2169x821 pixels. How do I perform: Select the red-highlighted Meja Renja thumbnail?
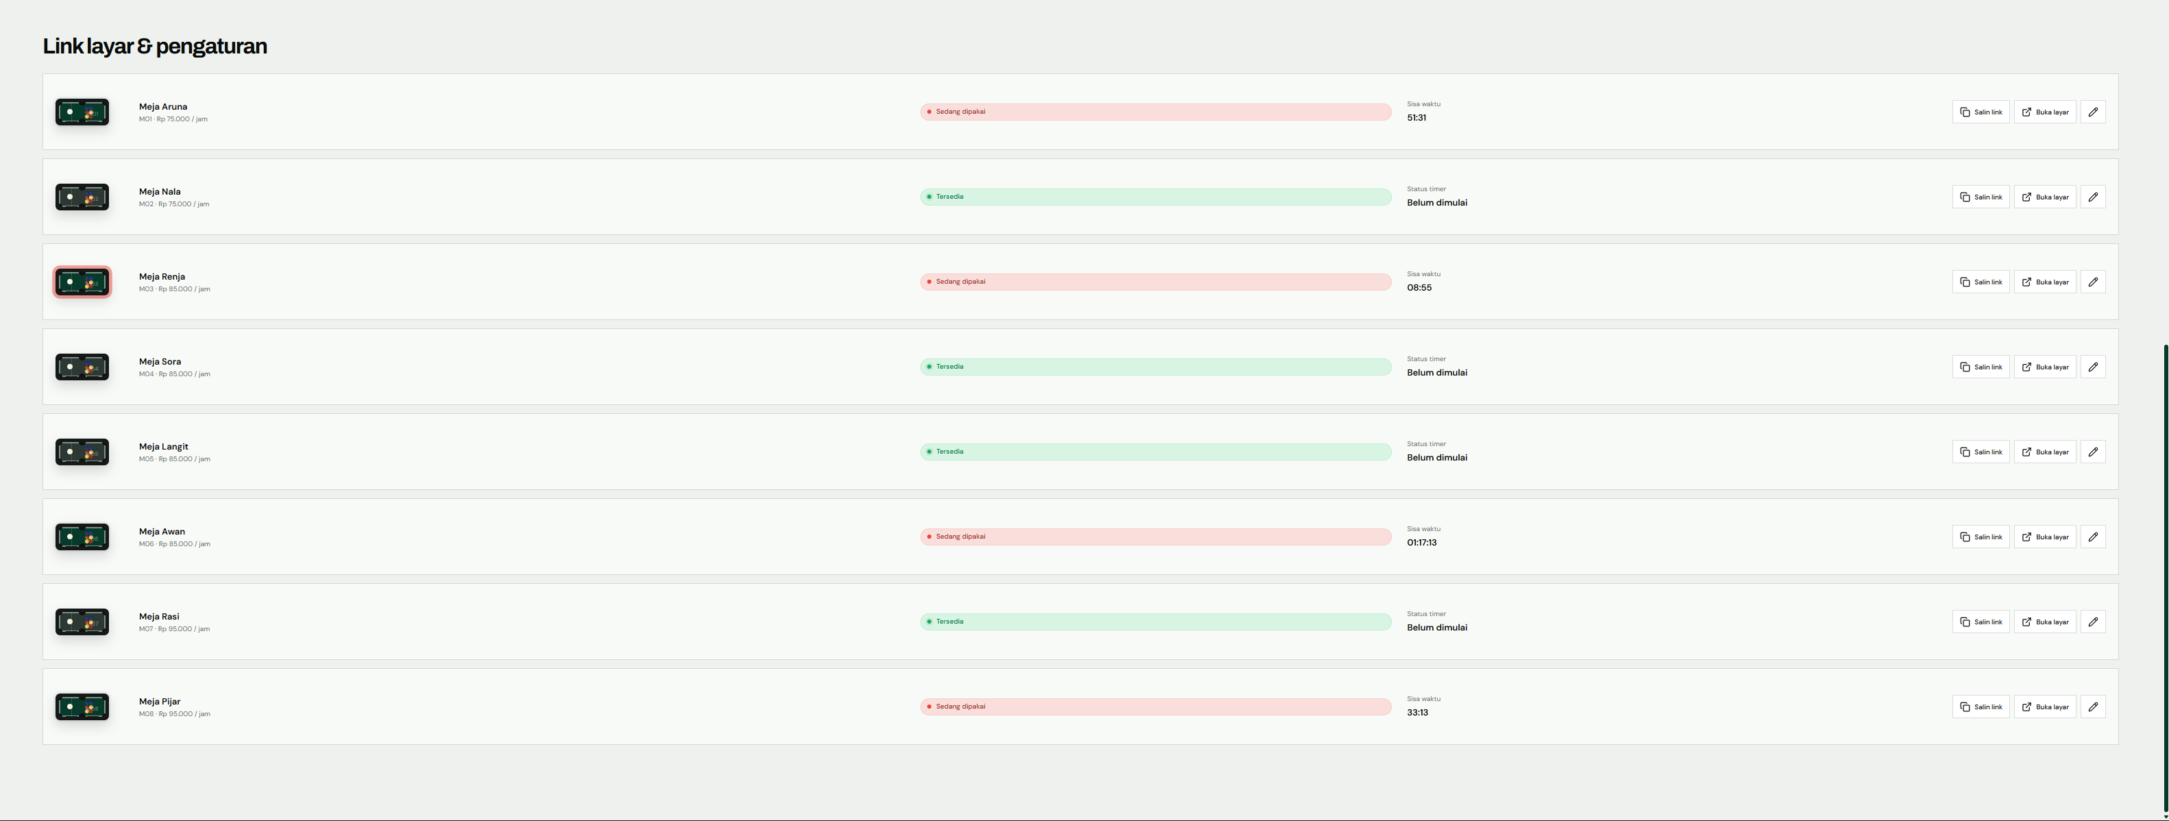[82, 282]
